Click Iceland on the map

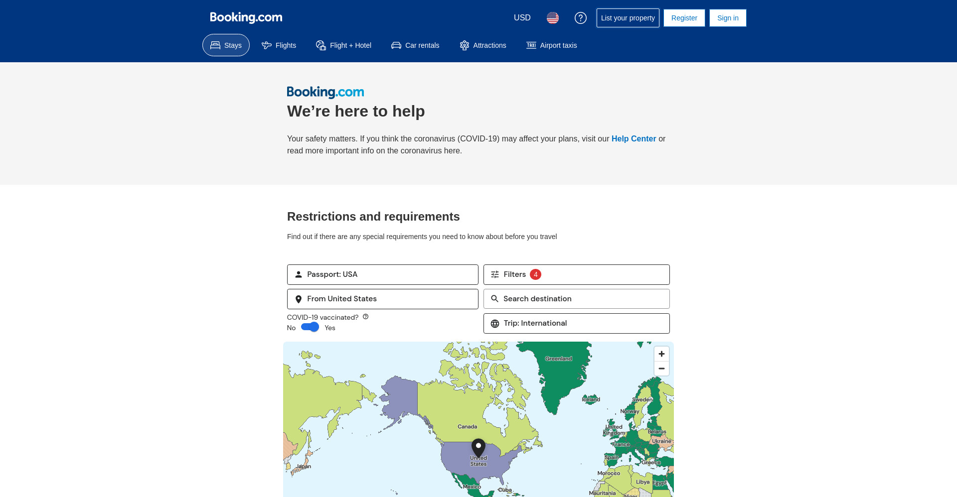591,399
